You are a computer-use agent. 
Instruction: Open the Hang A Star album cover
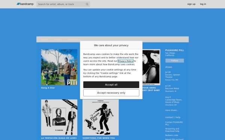pyautogui.click(x=59, y=67)
